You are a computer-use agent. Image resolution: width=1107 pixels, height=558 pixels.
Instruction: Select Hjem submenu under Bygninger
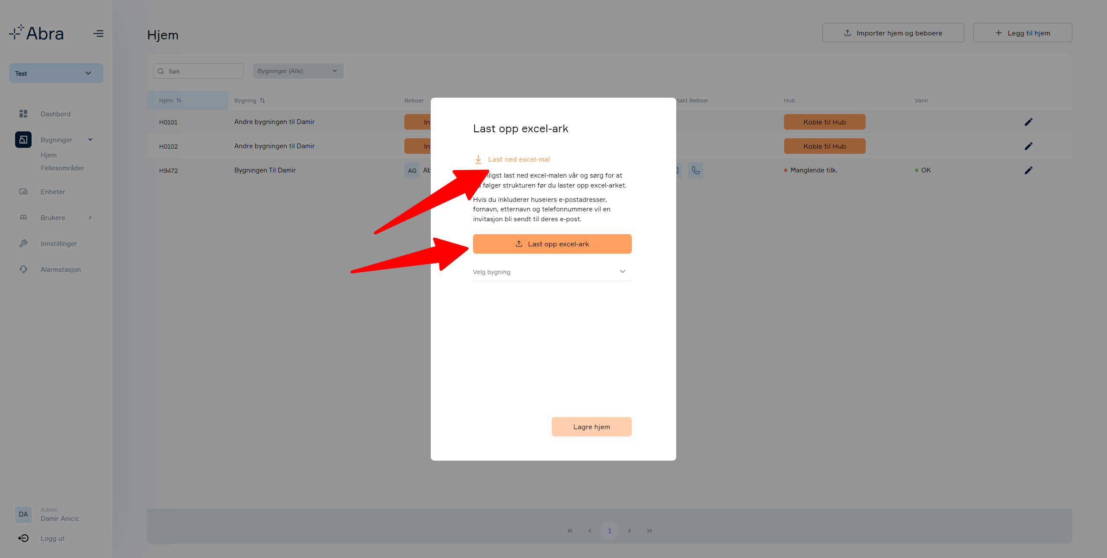[x=48, y=155]
